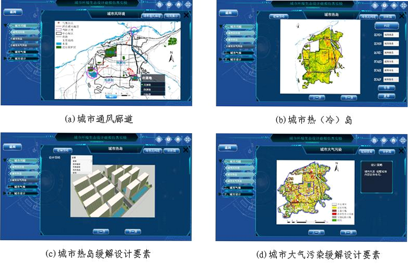This screenshot has width=408, height=265.
Task: Click the small blue button under map in panel (a)
Action: click(111, 96)
